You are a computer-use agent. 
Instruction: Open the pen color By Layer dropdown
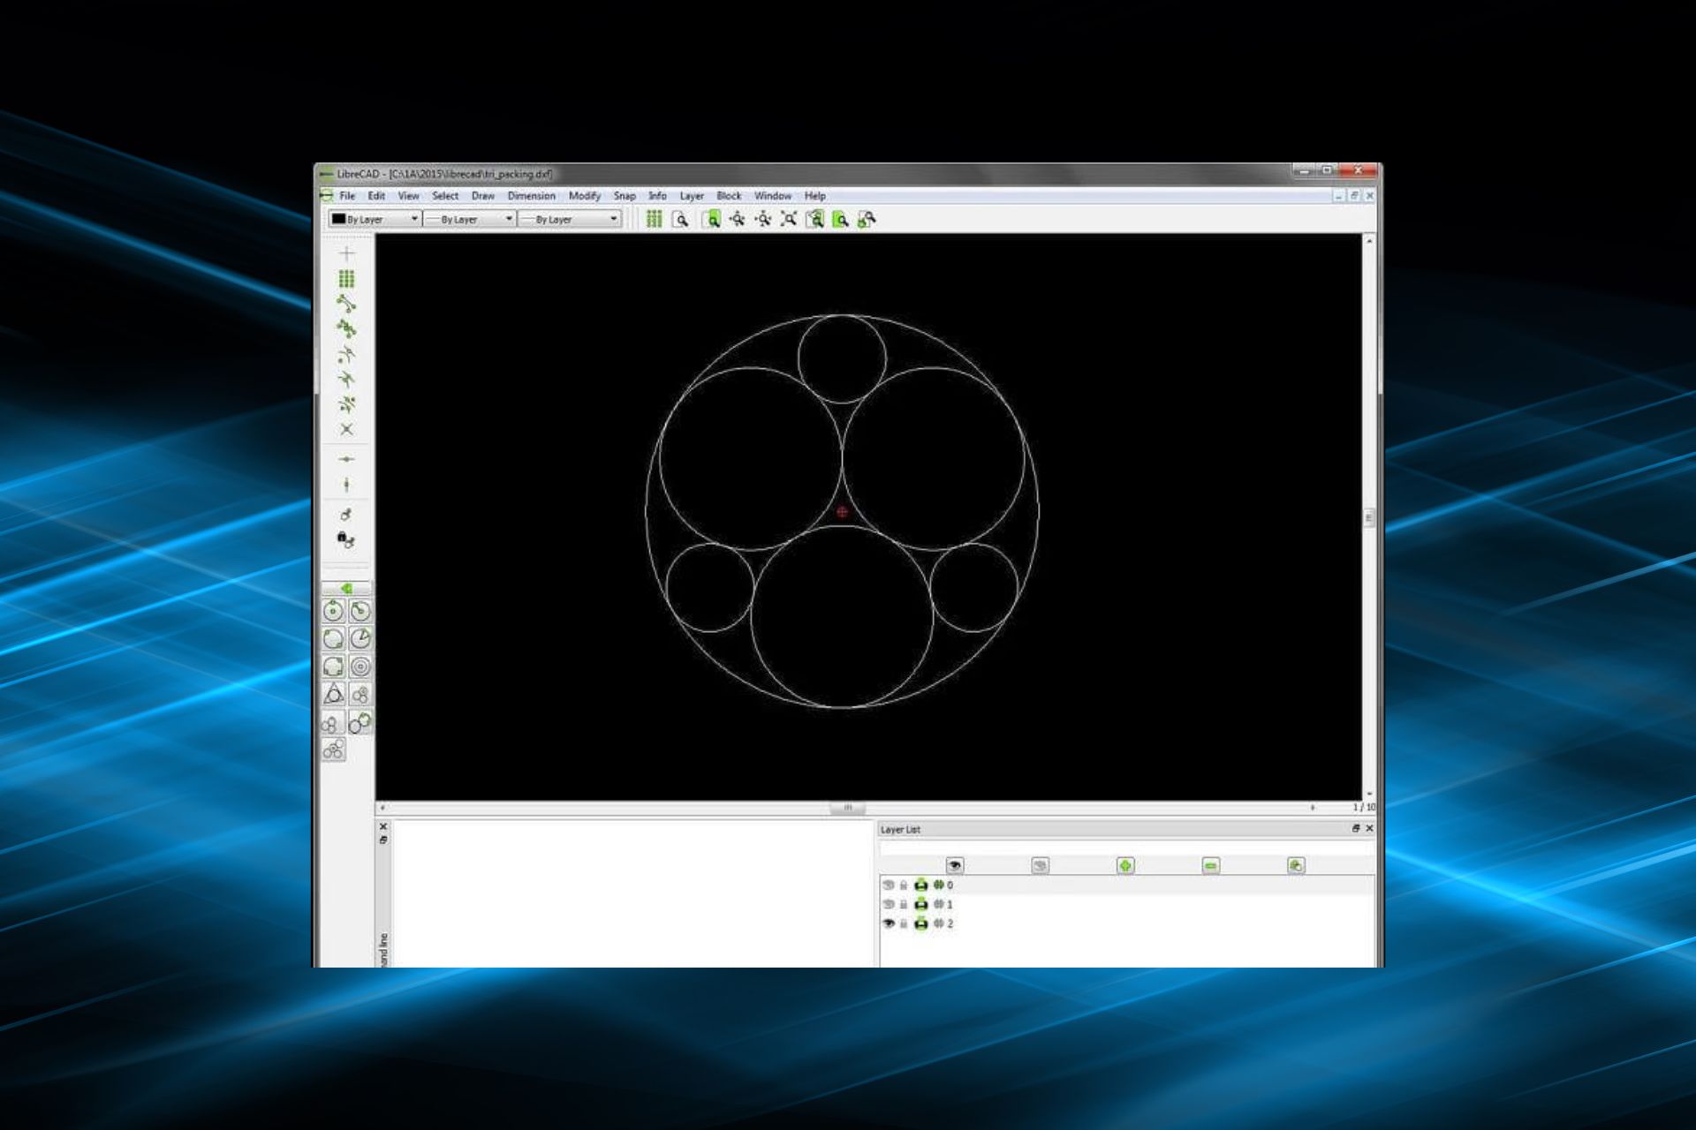(x=375, y=219)
